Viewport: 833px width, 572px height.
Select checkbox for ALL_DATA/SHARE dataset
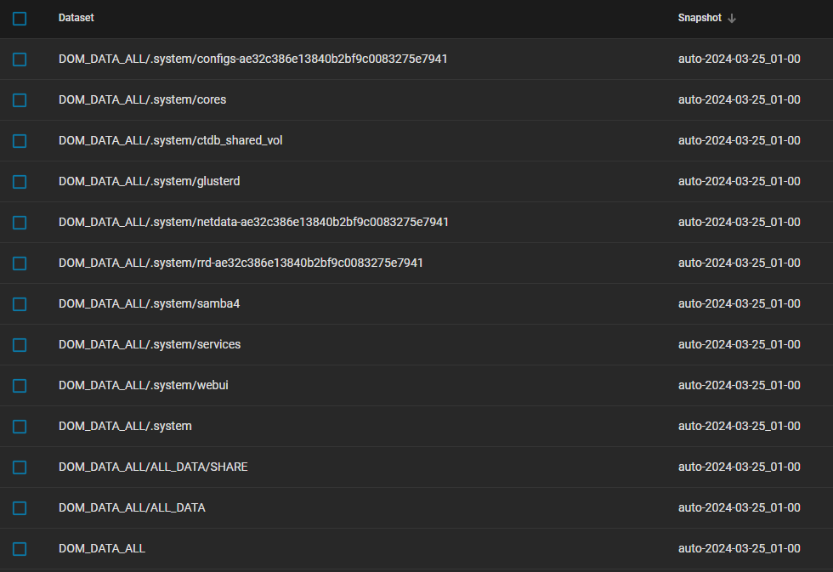(x=20, y=467)
